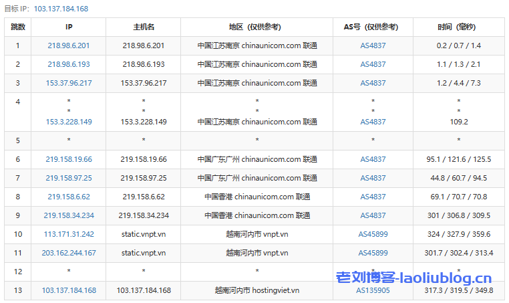Open IP link 153.3.228.149
The height and width of the screenshot is (303, 509).
pyautogui.click(x=69, y=122)
